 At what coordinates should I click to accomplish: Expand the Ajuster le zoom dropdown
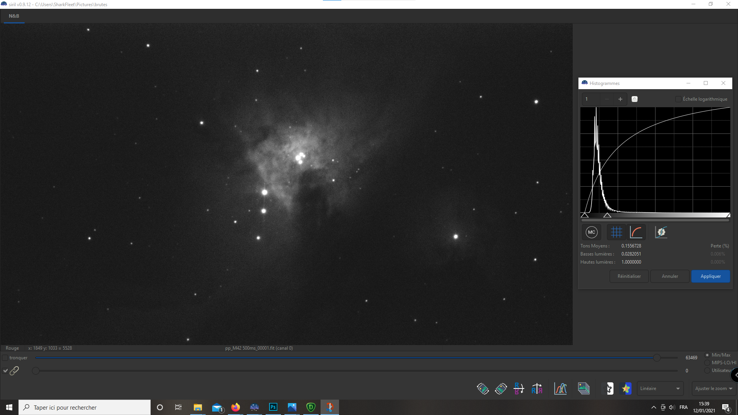[x=713, y=388]
